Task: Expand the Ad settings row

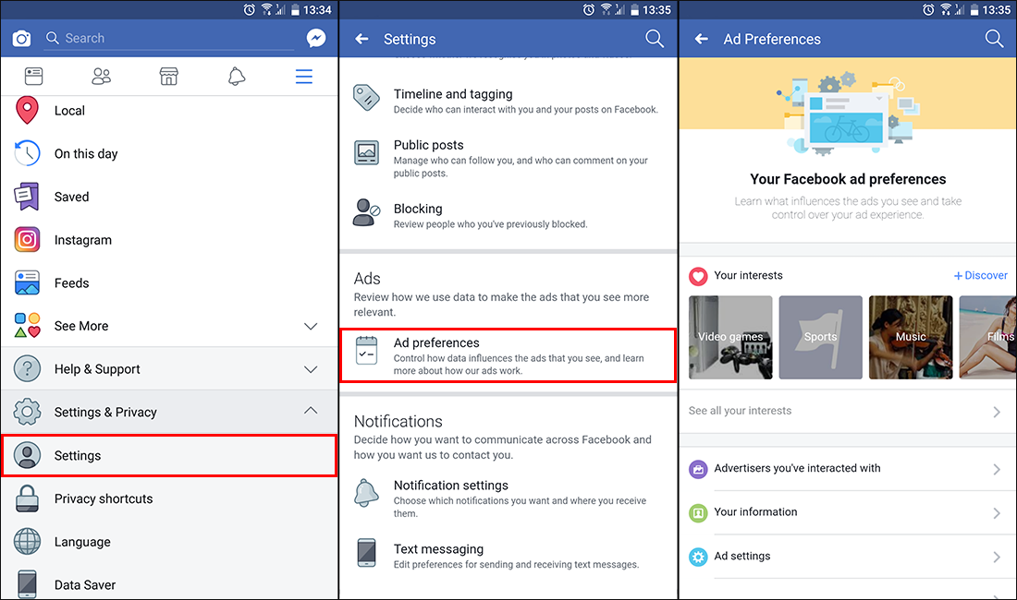Action: tap(848, 557)
